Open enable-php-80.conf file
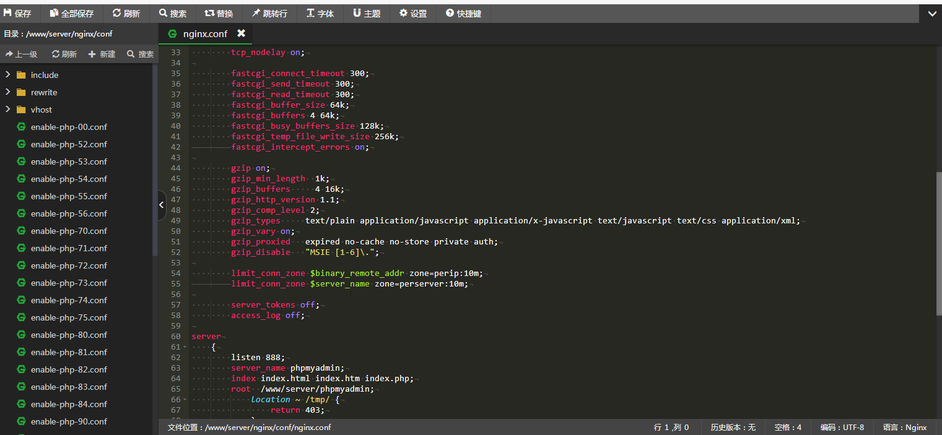The height and width of the screenshot is (435, 942). click(x=69, y=335)
